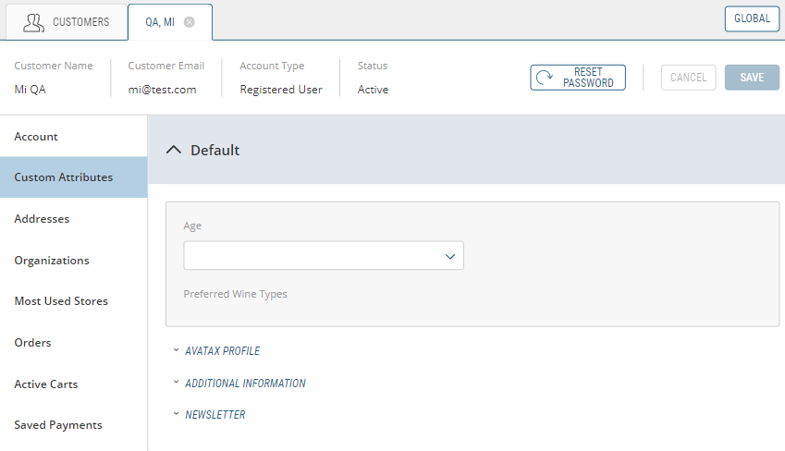The image size is (785, 451).
Task: Click the reset arrow icon
Action: [x=546, y=78]
